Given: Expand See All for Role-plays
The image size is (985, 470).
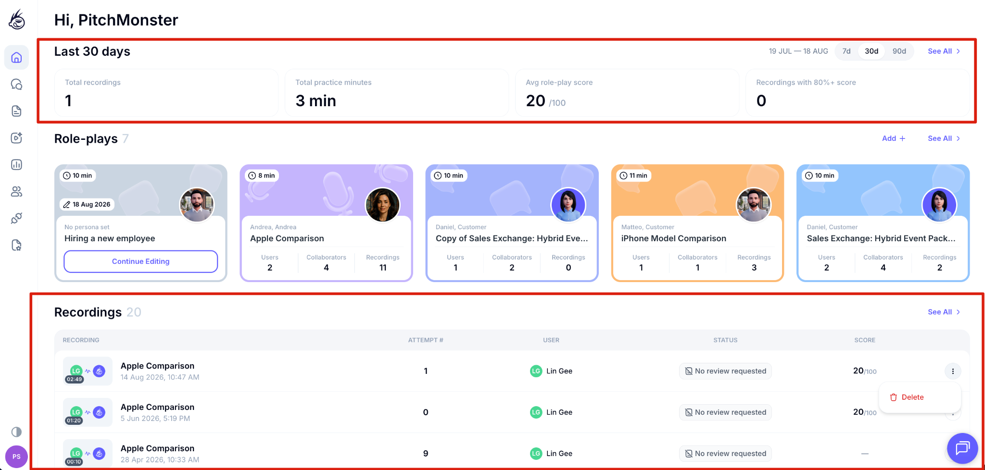Looking at the screenshot, I should [944, 138].
